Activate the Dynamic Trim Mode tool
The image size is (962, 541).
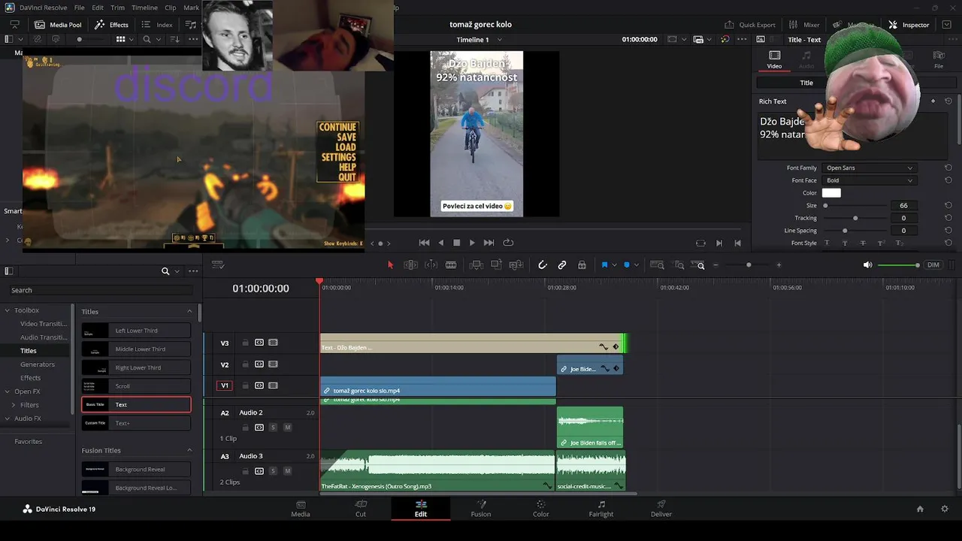pos(431,265)
